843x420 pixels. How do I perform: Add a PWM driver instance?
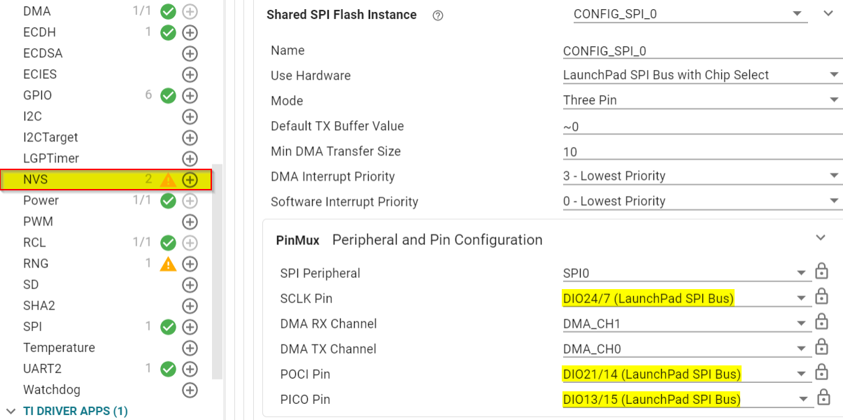coord(190,222)
